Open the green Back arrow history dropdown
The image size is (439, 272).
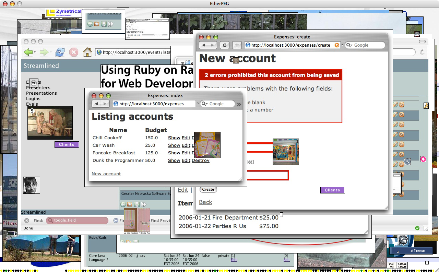pos(35,52)
